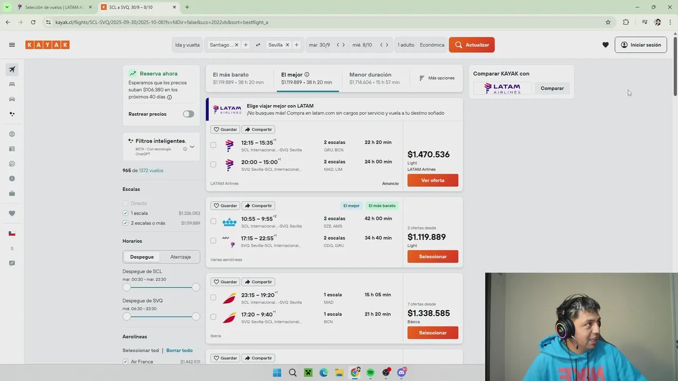Image resolution: width=678 pixels, height=381 pixels.
Task: Open the feedback icon in the sidebar
Action: pos(12,263)
